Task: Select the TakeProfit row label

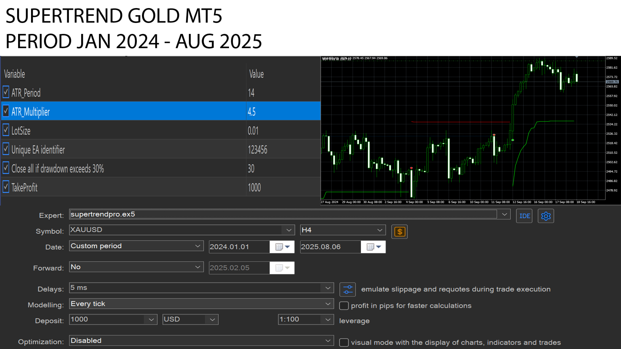Action: point(25,187)
